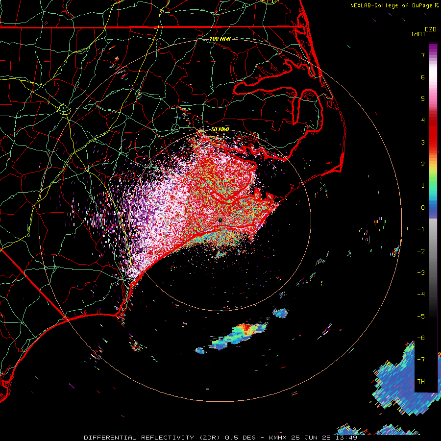Pick the purple top segment of color bar
441x441 pixels.
coord(433,49)
